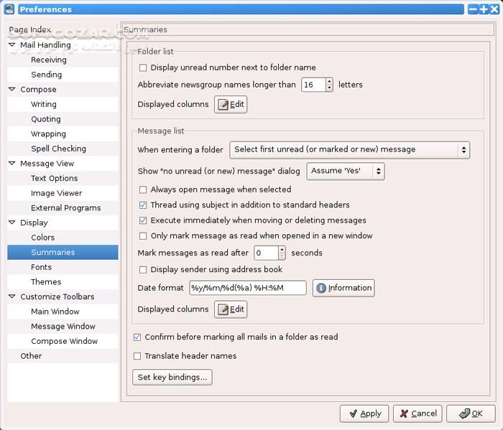Click the Information button icon
This screenshot has height=430, width=503.
[321, 288]
